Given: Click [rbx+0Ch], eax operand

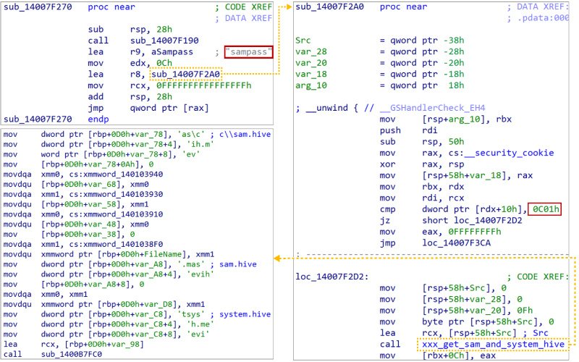Looking at the screenshot, I should (x=459, y=355).
